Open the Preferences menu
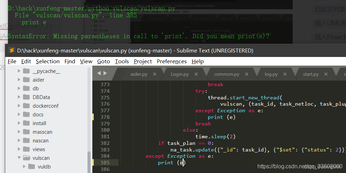Viewport: 346px width, 173px height. 172,61
